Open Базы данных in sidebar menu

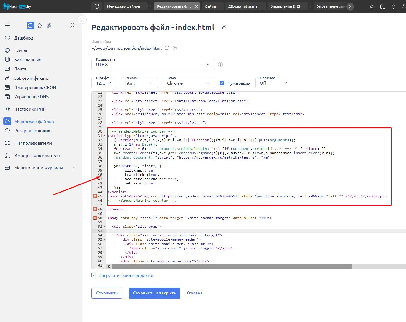click(x=27, y=60)
